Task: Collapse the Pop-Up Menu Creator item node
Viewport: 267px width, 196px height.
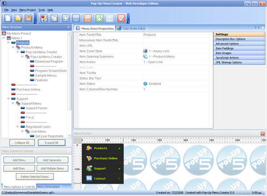Action: pos(18,52)
